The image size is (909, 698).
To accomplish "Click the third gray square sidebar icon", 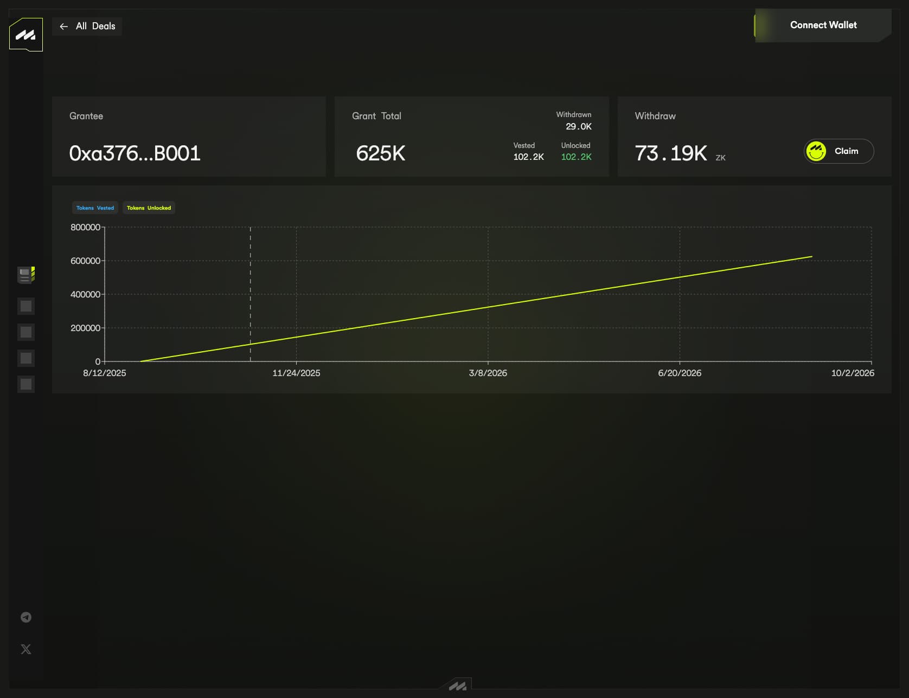I will (x=25, y=358).
